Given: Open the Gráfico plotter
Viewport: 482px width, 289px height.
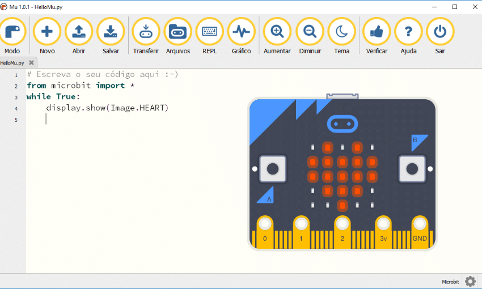Looking at the screenshot, I should [241, 32].
